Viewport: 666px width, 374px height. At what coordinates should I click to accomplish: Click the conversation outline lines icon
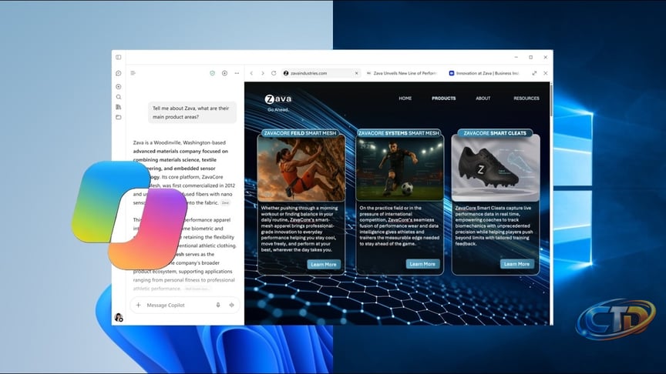point(133,73)
